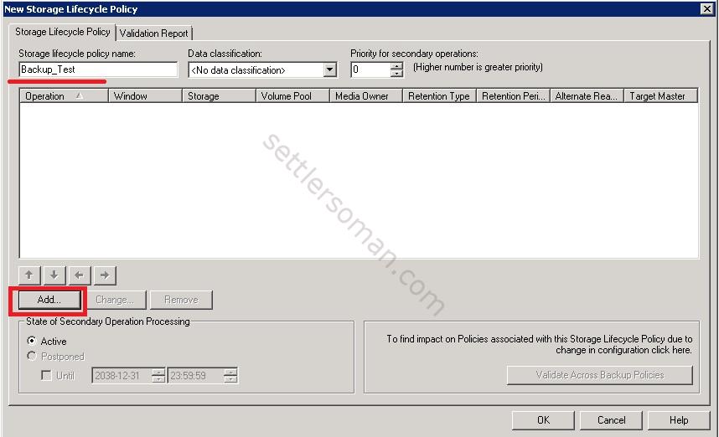Click the priority number input field
Viewport: 719px width, 437px height.
370,70
